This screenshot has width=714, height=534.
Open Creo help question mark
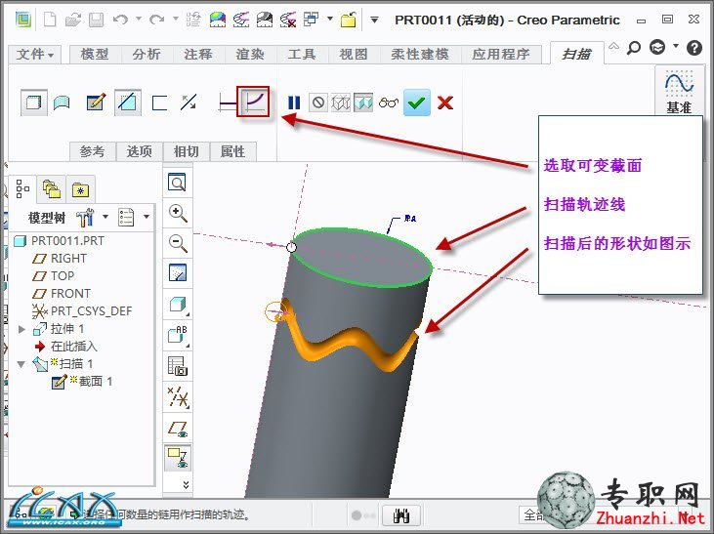pos(693,47)
